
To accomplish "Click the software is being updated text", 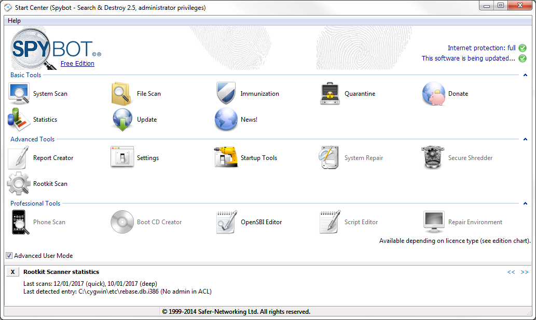I will pos(469,59).
